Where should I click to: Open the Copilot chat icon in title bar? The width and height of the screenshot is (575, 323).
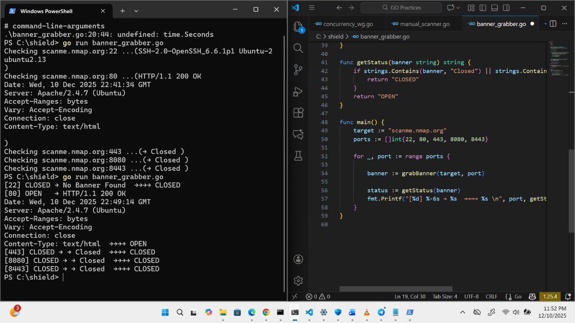click(x=450, y=8)
